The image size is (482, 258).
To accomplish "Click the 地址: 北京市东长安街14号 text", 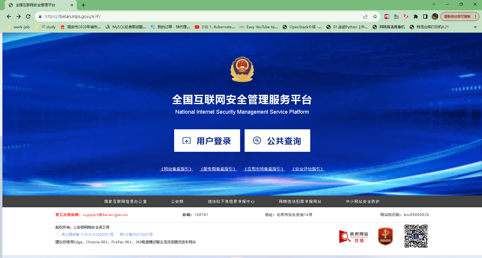I will [x=289, y=215].
